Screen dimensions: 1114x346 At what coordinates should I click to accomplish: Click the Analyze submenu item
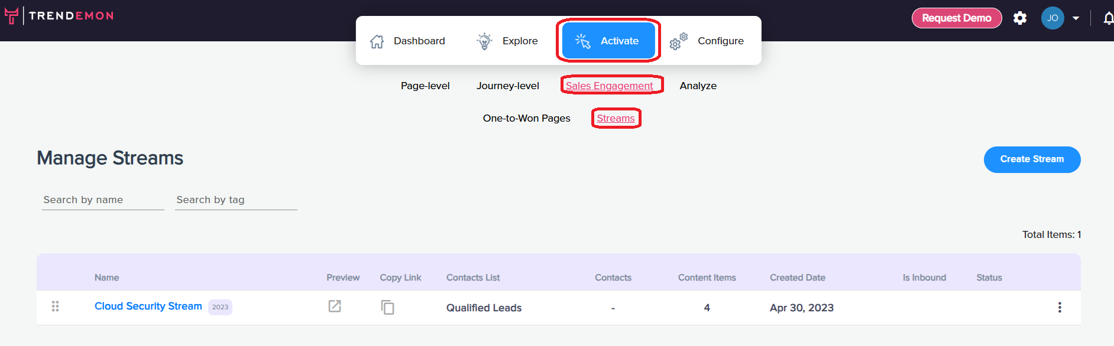pyautogui.click(x=698, y=86)
